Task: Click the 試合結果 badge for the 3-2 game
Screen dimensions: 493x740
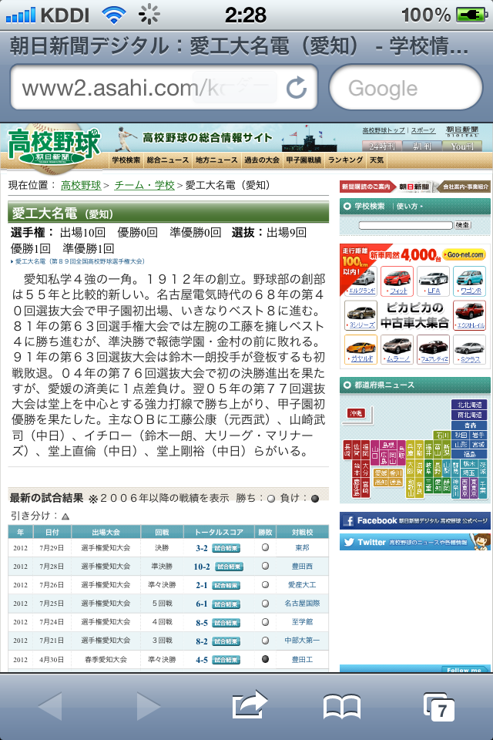Action: coord(226,548)
